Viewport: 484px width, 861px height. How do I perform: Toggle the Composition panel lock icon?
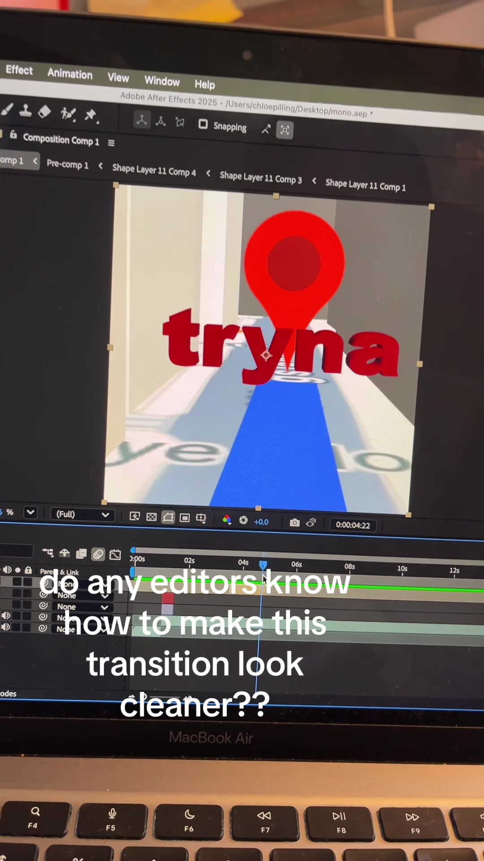(x=13, y=135)
